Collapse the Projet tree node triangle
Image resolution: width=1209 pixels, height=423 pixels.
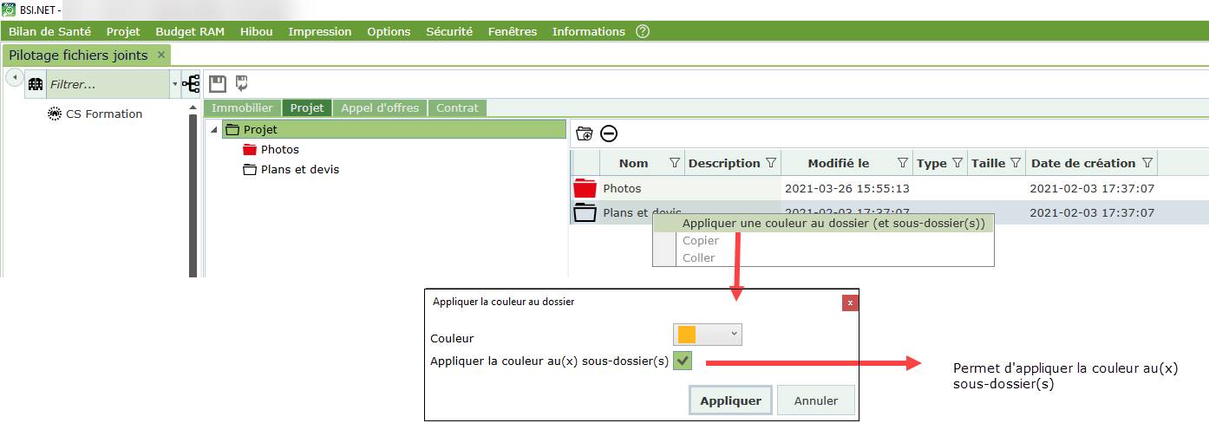point(213,130)
